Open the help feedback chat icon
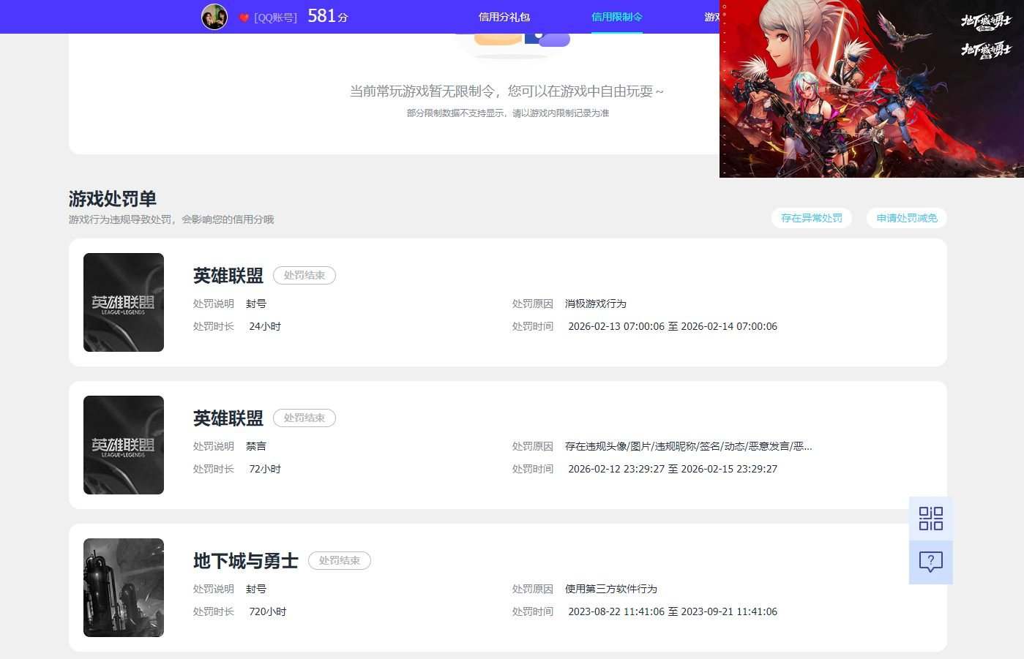Viewport: 1024px width, 659px height. (931, 562)
